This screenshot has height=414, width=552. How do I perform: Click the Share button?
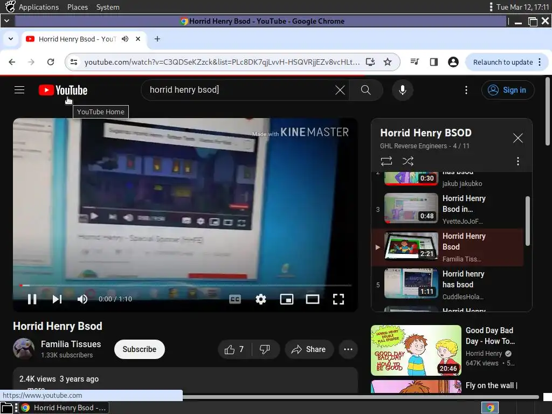[x=308, y=349]
